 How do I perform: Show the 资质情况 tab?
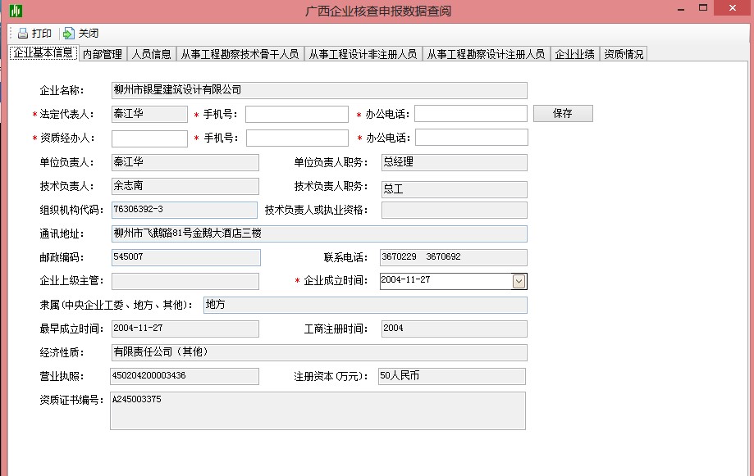pyautogui.click(x=624, y=54)
